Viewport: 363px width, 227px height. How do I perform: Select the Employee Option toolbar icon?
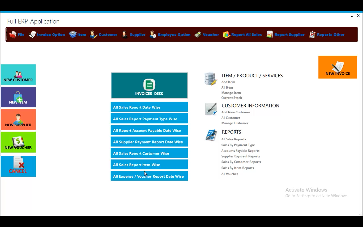153,34
